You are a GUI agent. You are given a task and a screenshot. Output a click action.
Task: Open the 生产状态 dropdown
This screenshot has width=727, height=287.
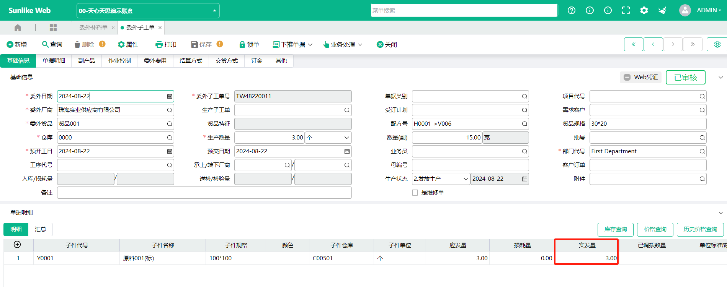pos(466,179)
